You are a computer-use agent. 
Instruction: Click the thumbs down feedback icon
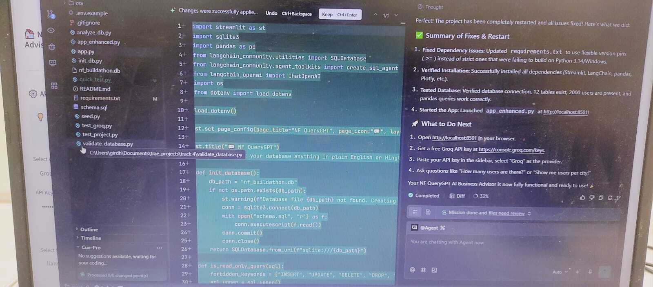[592, 198]
